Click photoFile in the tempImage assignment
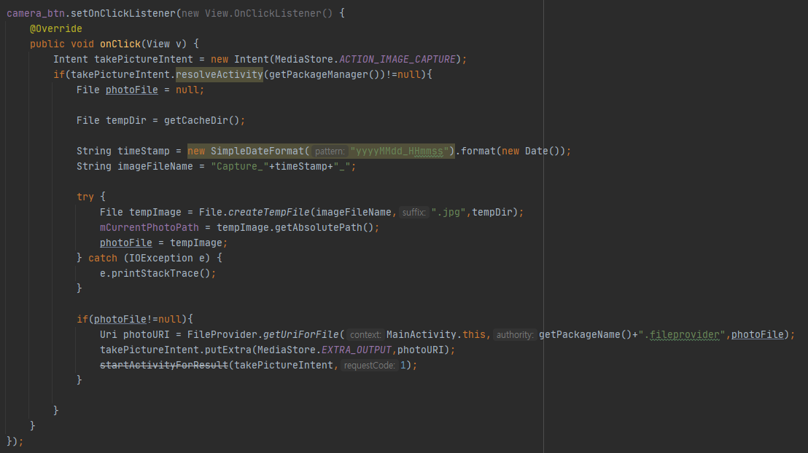 coord(125,243)
